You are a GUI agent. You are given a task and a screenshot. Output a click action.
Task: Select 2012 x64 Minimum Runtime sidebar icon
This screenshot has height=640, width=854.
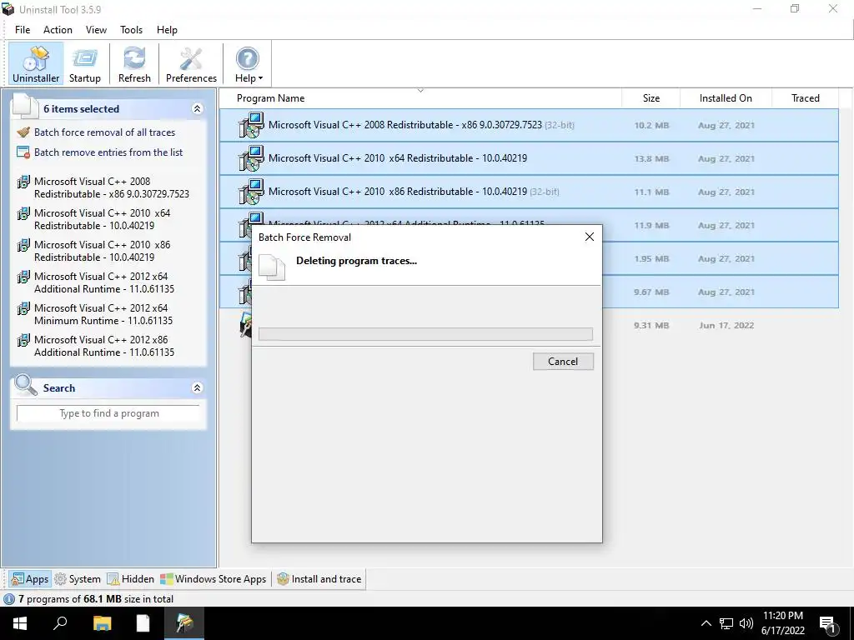23,308
